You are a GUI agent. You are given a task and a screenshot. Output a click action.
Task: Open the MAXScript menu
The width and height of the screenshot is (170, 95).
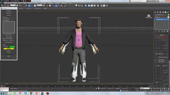[64, 3]
